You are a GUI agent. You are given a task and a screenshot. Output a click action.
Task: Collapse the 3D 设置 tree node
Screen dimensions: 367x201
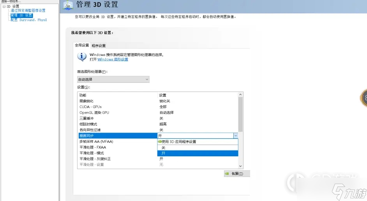pos(4,7)
